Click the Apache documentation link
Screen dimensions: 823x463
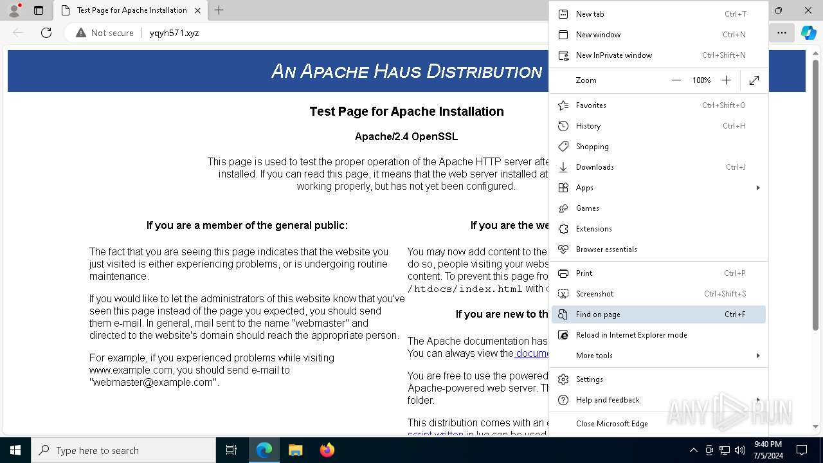531,353
